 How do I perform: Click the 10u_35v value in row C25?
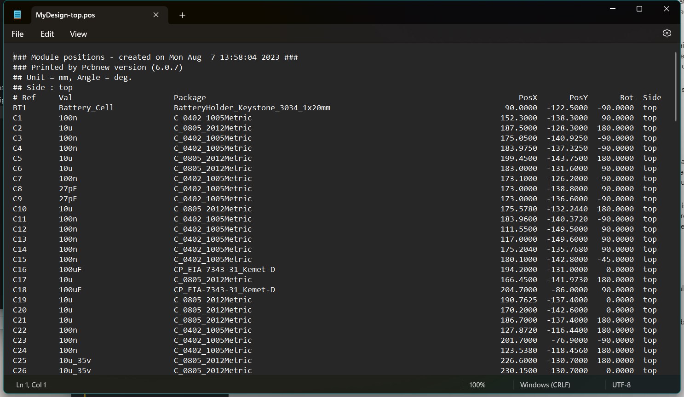click(x=75, y=360)
